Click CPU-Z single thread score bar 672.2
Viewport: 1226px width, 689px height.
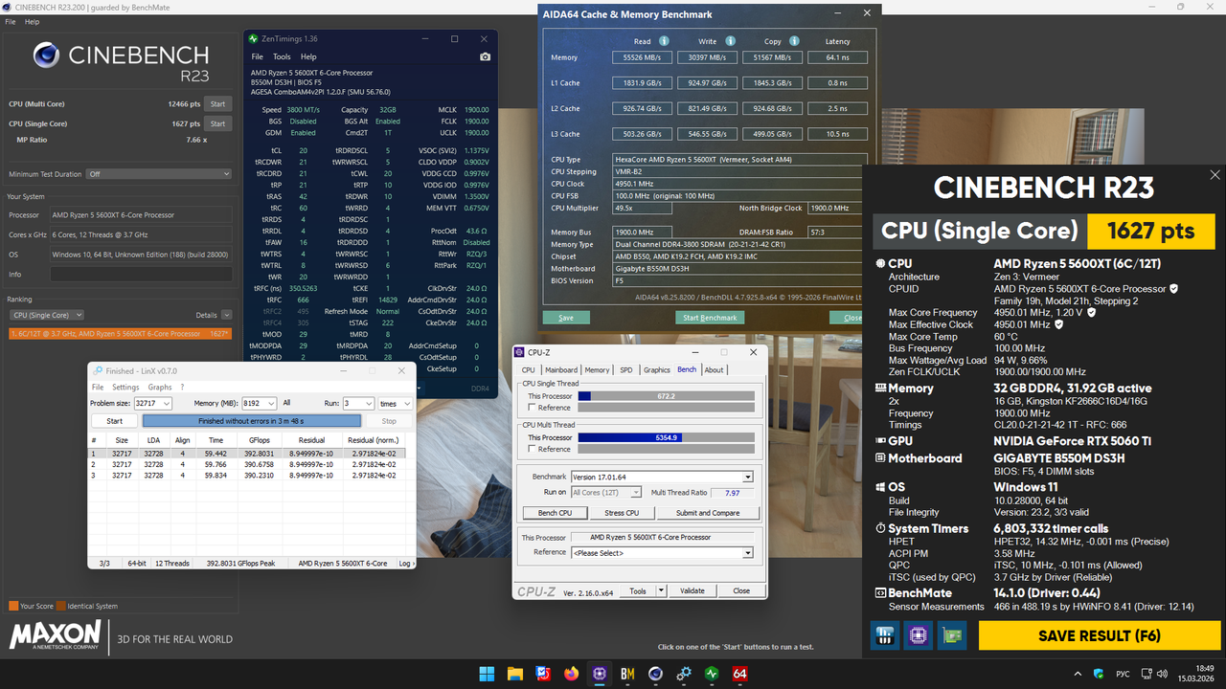point(666,395)
